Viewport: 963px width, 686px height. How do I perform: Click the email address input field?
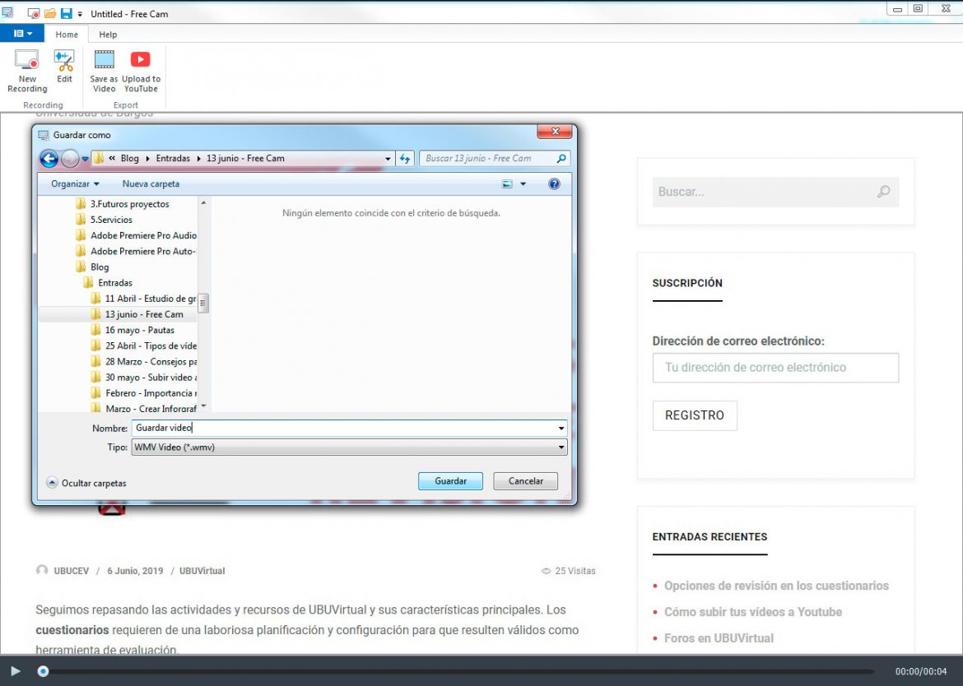click(x=775, y=368)
